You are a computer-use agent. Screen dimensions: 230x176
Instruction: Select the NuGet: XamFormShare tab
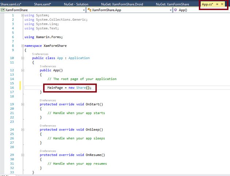pos(172,4)
